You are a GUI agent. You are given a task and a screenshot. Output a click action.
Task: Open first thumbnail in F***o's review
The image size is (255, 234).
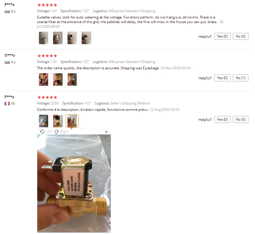point(44,121)
